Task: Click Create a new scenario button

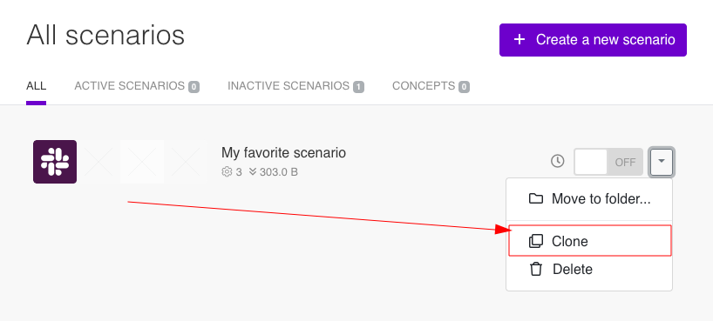Action: coord(593,40)
